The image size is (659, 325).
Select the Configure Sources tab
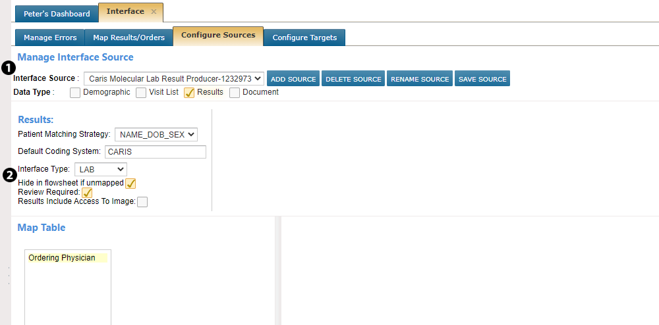[218, 36]
